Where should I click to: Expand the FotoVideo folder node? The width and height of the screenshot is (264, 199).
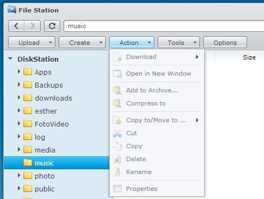(19, 123)
